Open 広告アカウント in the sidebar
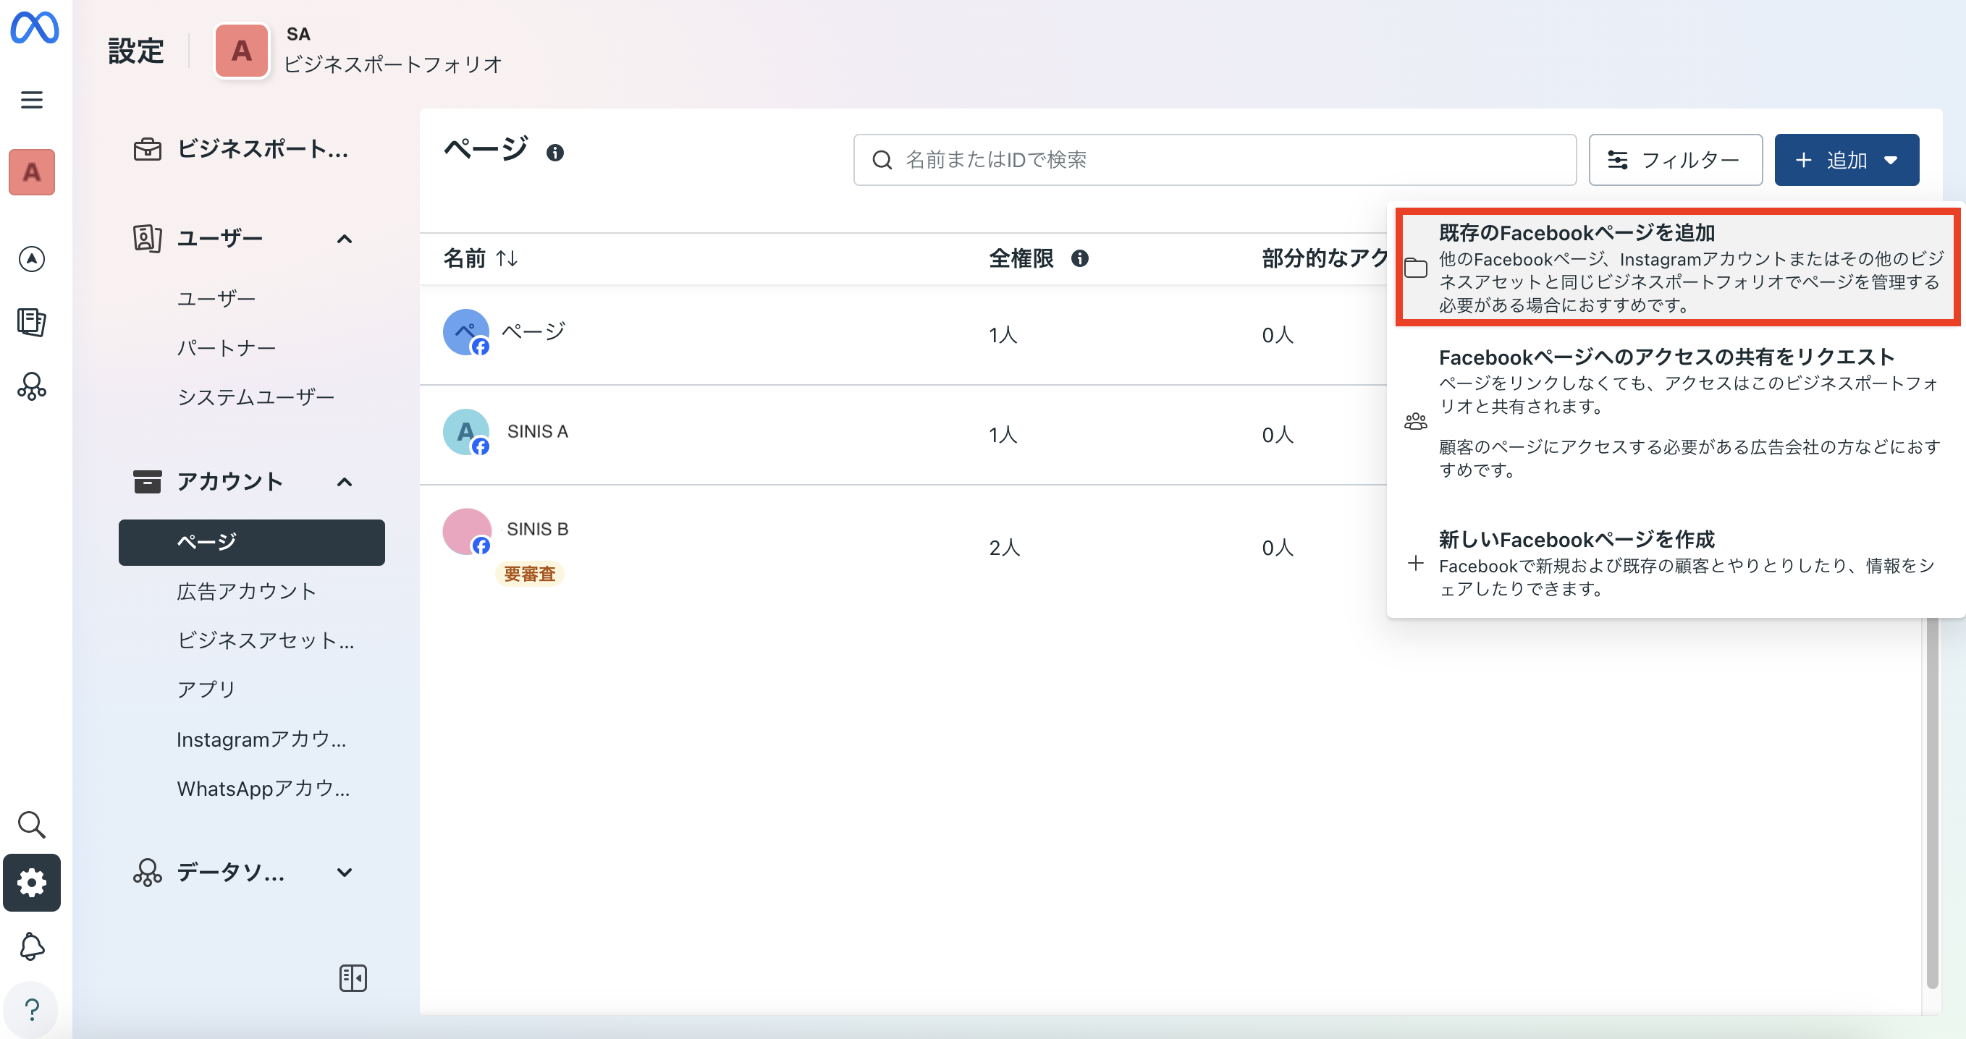1966x1039 pixels. [246, 591]
